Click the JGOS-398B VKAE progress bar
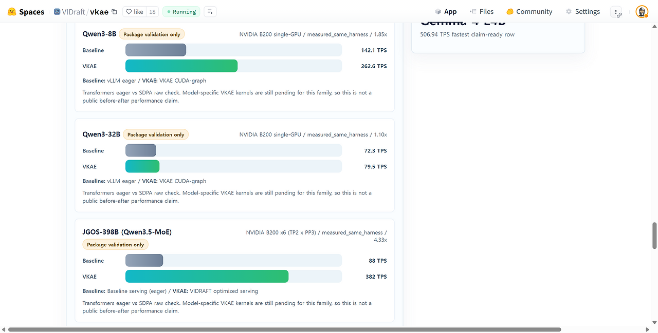Viewport: 658px width, 333px height. coord(233,277)
